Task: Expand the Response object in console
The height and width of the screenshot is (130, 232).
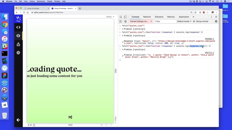Action: click(x=122, y=41)
